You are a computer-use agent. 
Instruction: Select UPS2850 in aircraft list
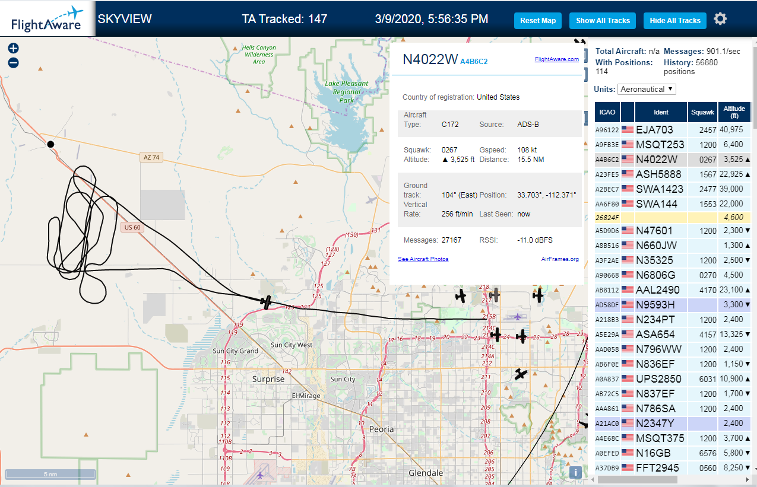(x=673, y=378)
